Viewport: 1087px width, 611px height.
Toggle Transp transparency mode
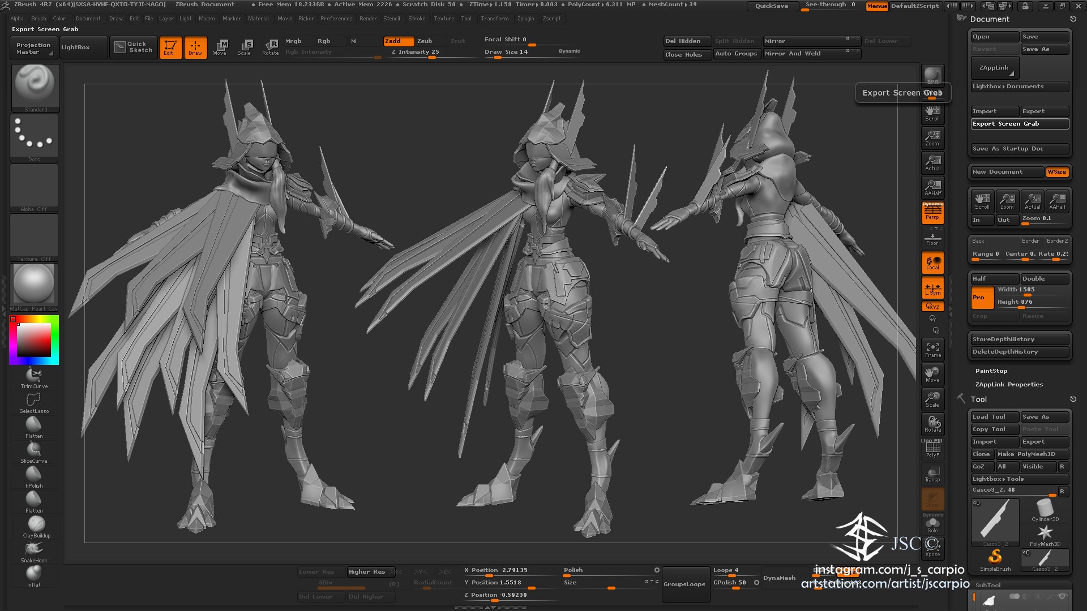coord(932,475)
